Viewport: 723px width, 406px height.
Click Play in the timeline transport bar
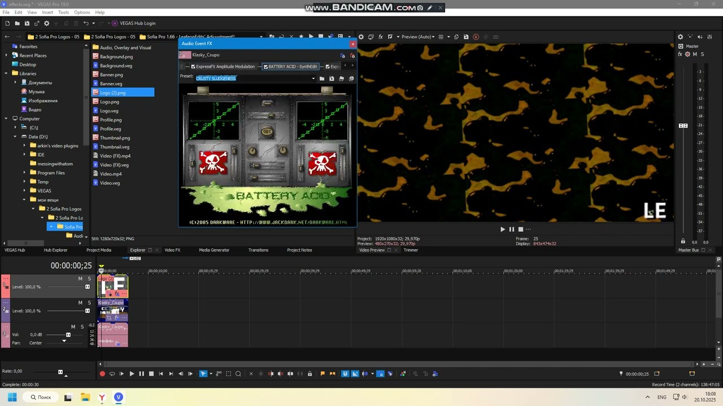(x=132, y=373)
